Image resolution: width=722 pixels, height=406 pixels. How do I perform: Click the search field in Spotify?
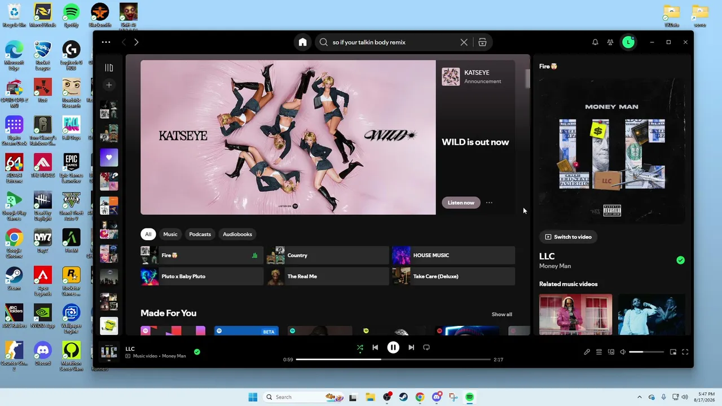coord(395,42)
